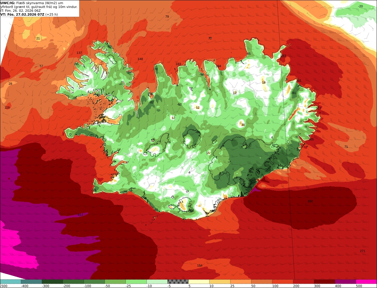Screen dimensions: 377x288
Task: Pick the pale green -10 to -5 swatch
Action: 157,282
